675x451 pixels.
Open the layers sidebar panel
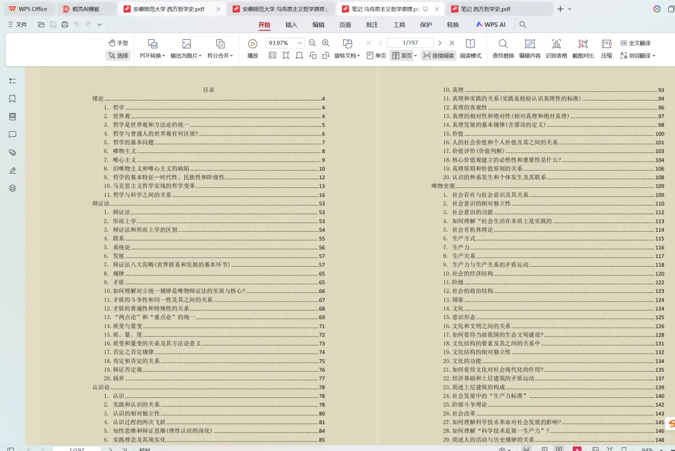click(12, 189)
